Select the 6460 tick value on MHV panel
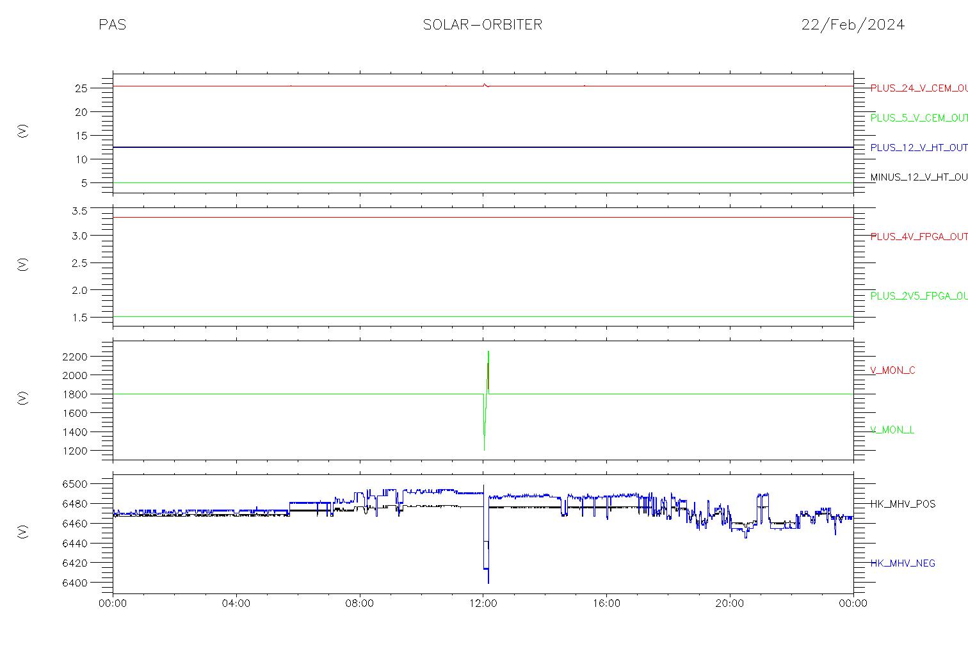Image resolution: width=968 pixels, height=653 pixels. 75,524
